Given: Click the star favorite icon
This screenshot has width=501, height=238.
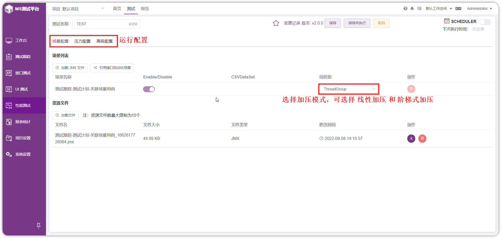Looking at the screenshot, I should click(x=276, y=23).
